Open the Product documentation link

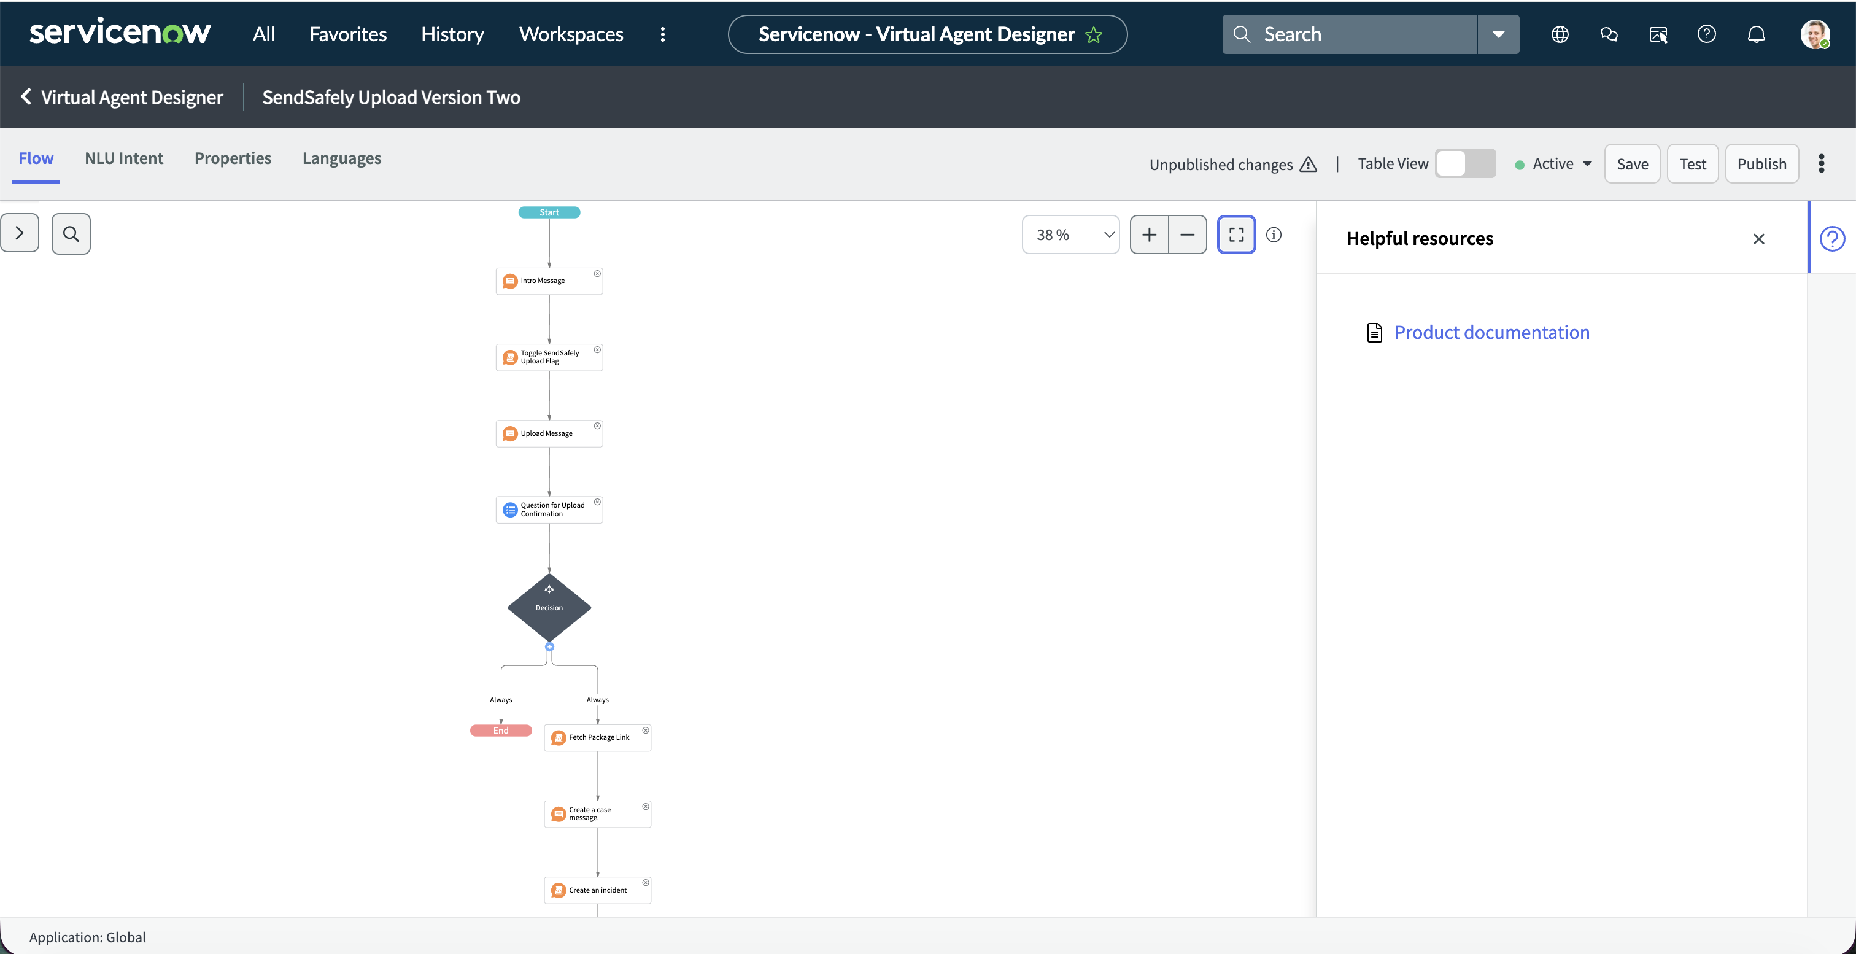click(1491, 332)
